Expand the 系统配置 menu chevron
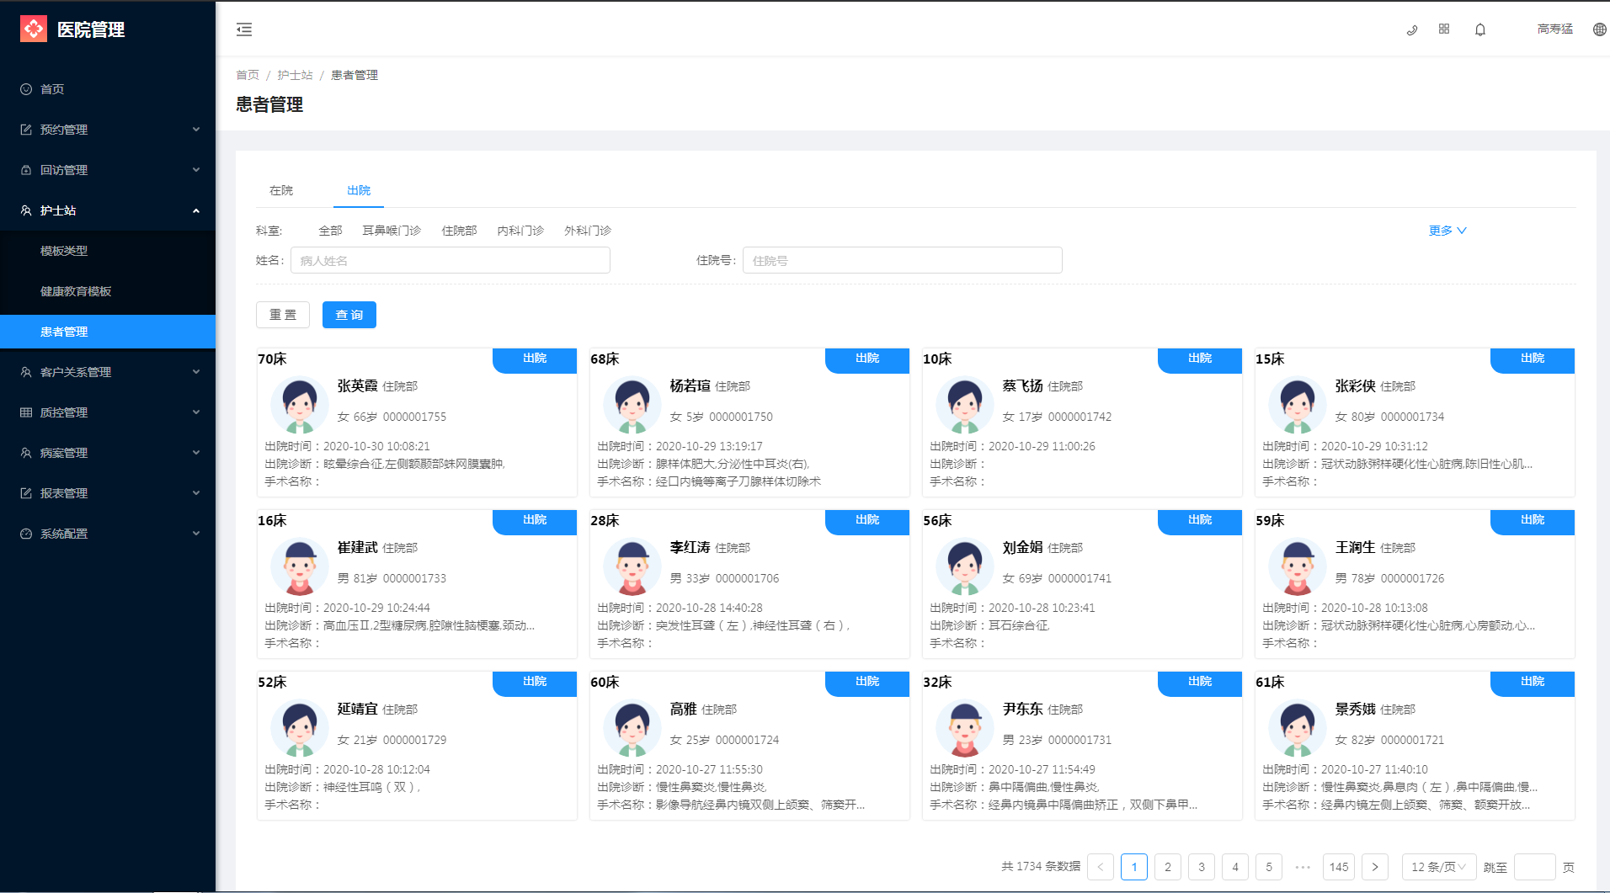 pos(196,534)
